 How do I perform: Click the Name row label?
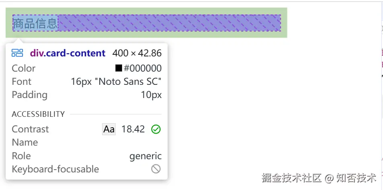point(25,142)
